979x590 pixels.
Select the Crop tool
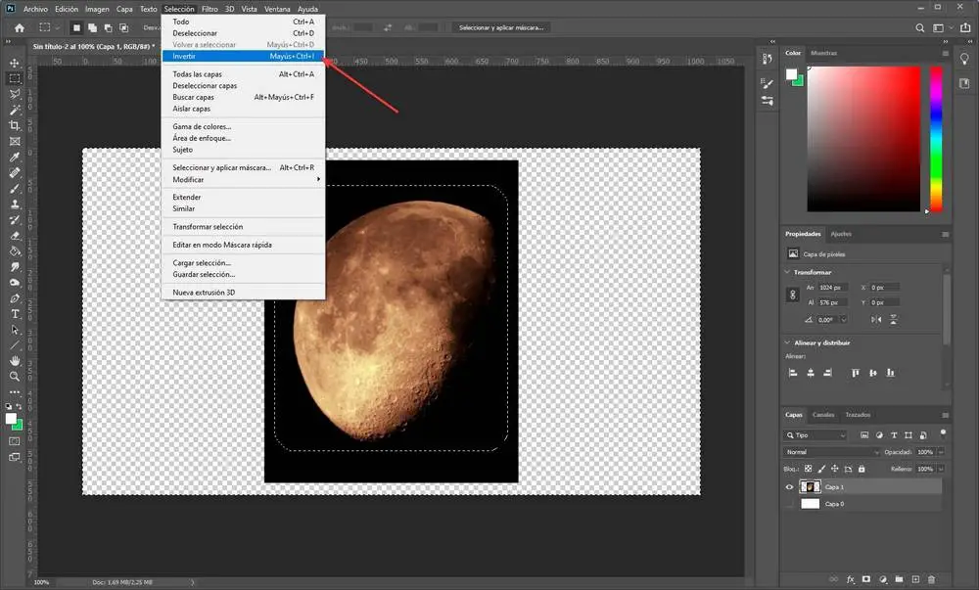click(x=15, y=126)
